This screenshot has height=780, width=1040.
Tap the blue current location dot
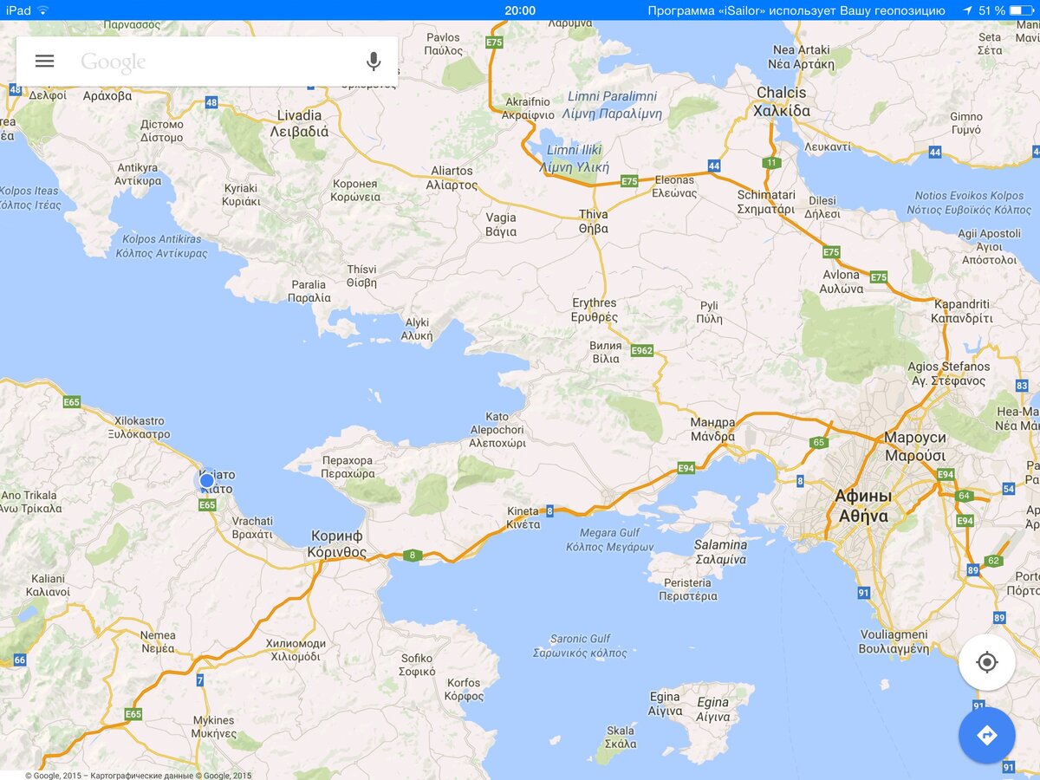click(206, 480)
